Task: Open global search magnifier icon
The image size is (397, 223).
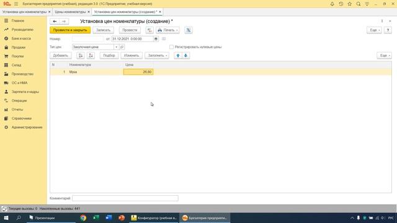Action: (x=359, y=4)
